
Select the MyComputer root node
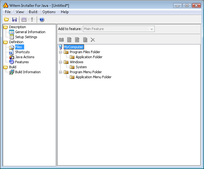click(74, 47)
